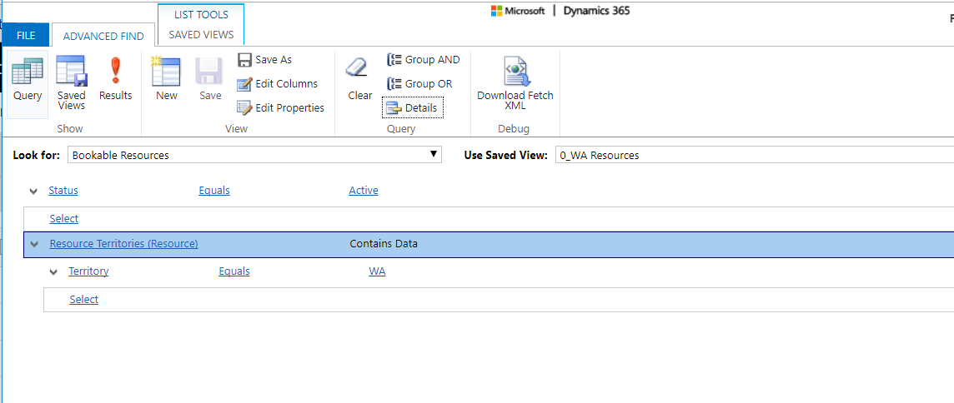954x403 pixels.
Task: Open the Look for Bookable Resources dropdown
Action: (254, 155)
